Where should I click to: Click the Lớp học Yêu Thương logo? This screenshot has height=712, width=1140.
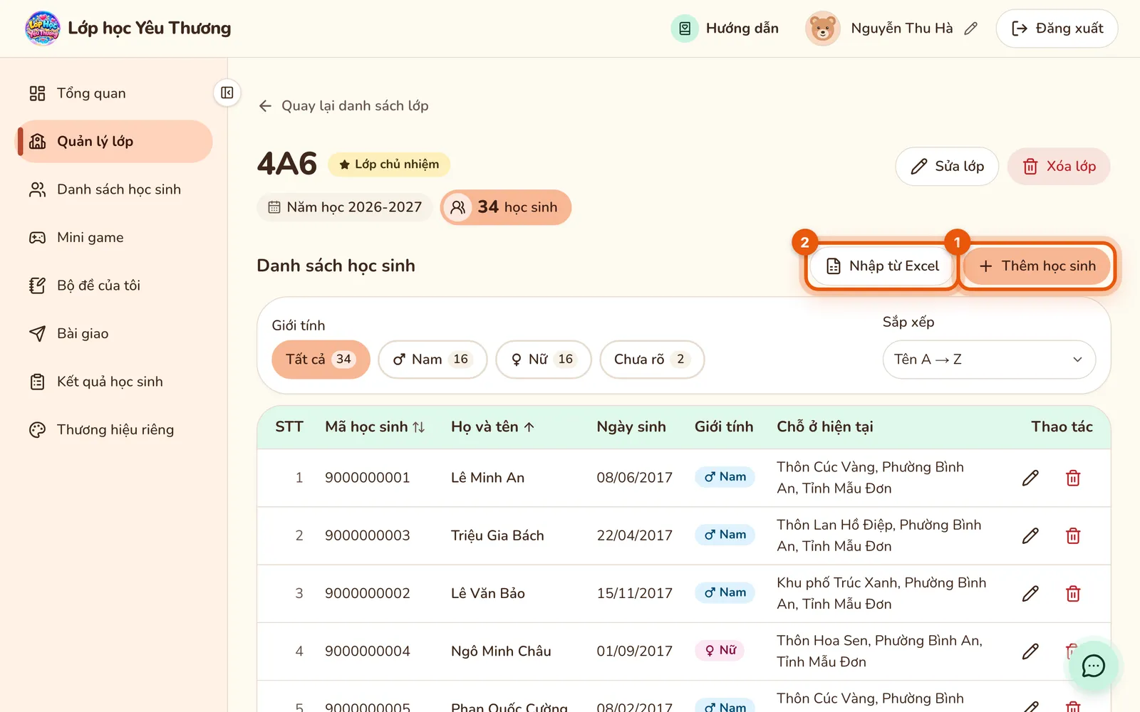pos(43,28)
